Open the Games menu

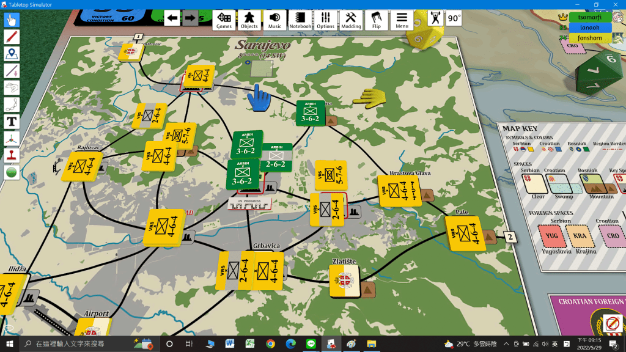[x=224, y=20]
